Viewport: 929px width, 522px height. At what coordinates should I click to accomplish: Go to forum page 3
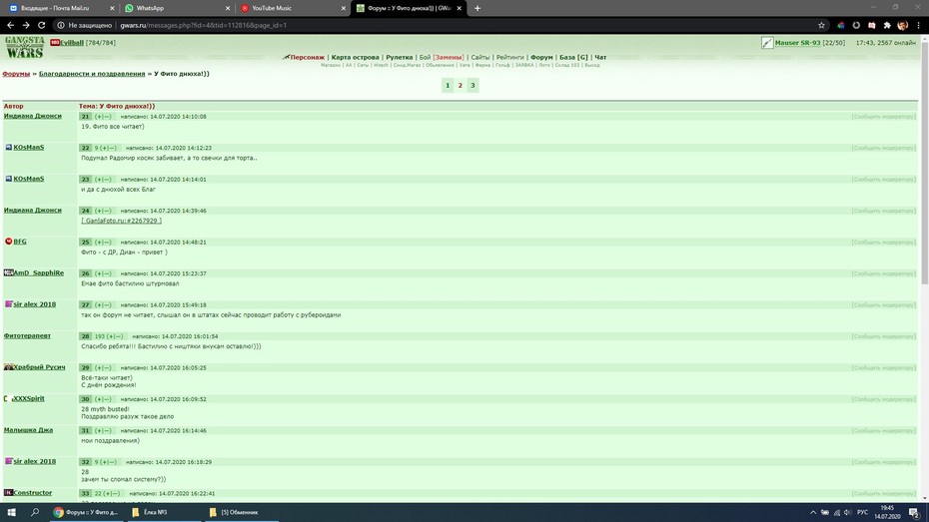click(x=472, y=85)
